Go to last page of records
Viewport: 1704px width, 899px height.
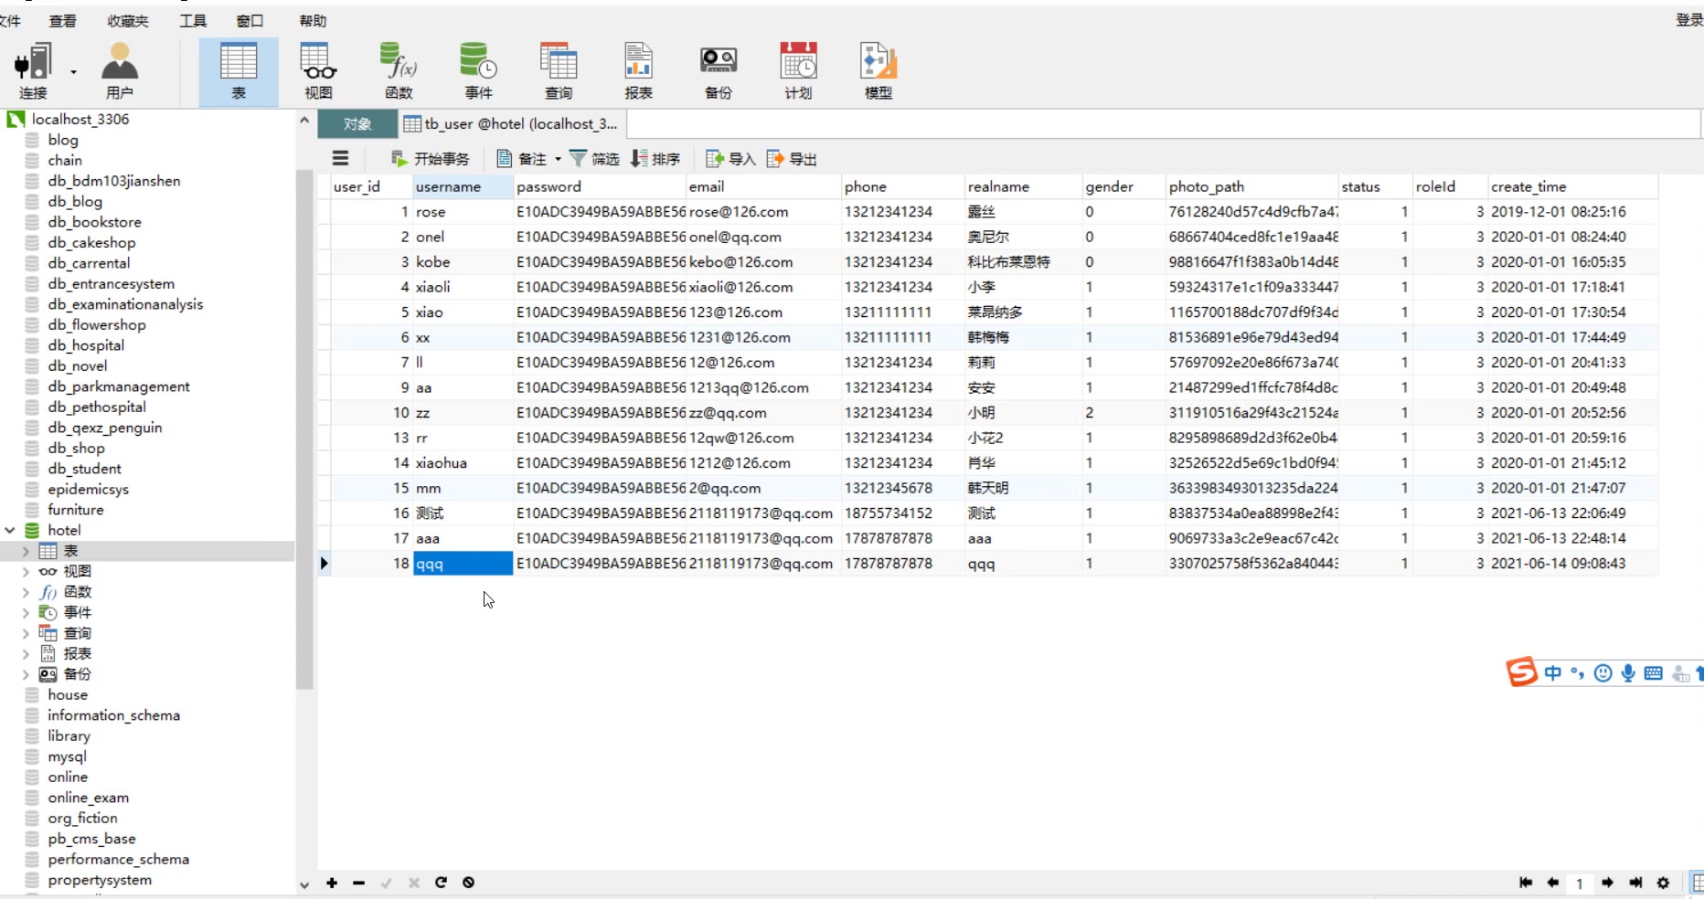(1635, 883)
